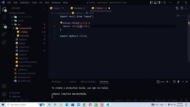Open editor More Actions ellipsis
Image resolution: width=190 pixels, height=107 pixels.
point(186,8)
